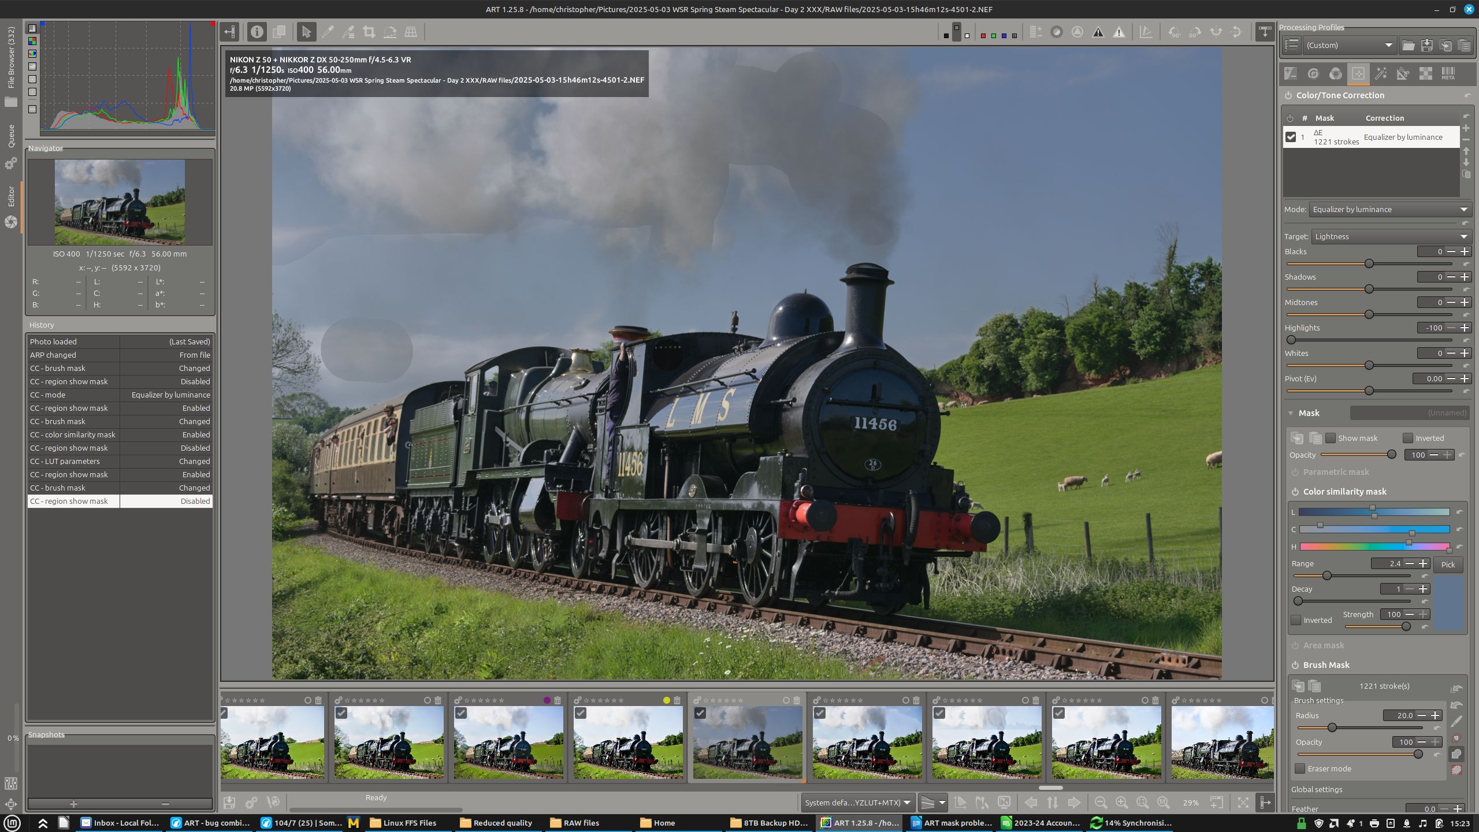Viewport: 1479px width, 832px height.
Task: Toggle the before/after view icon
Action: [x=279, y=32]
